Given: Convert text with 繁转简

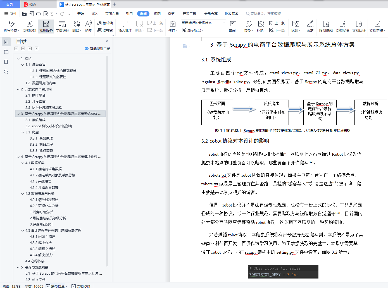Looking at the screenshot, I should [105, 23].
